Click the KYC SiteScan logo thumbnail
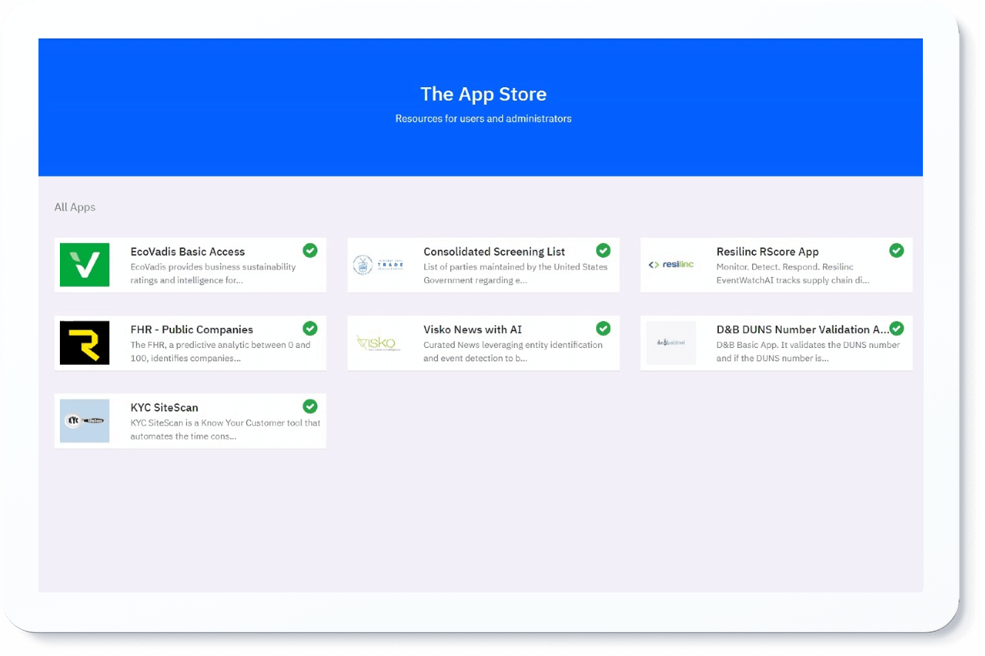The width and height of the screenshot is (985, 656). tap(84, 421)
